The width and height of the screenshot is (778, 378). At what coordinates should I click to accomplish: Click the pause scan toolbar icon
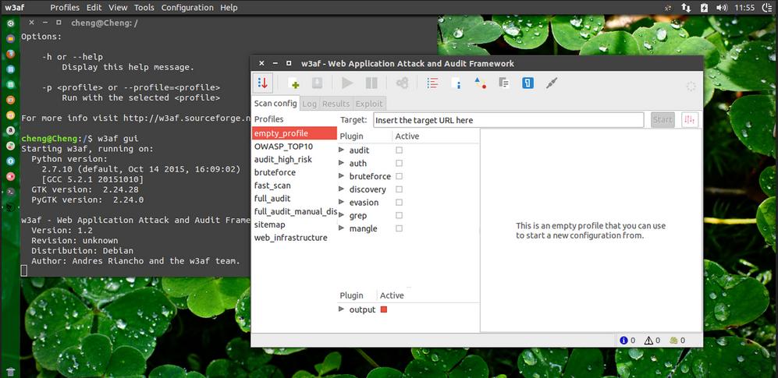tap(371, 83)
